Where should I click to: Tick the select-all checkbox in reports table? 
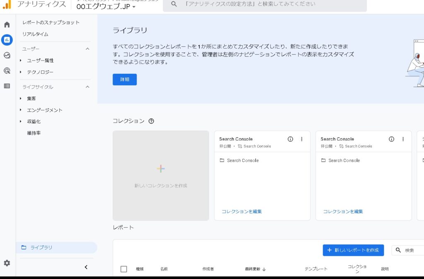click(x=124, y=269)
